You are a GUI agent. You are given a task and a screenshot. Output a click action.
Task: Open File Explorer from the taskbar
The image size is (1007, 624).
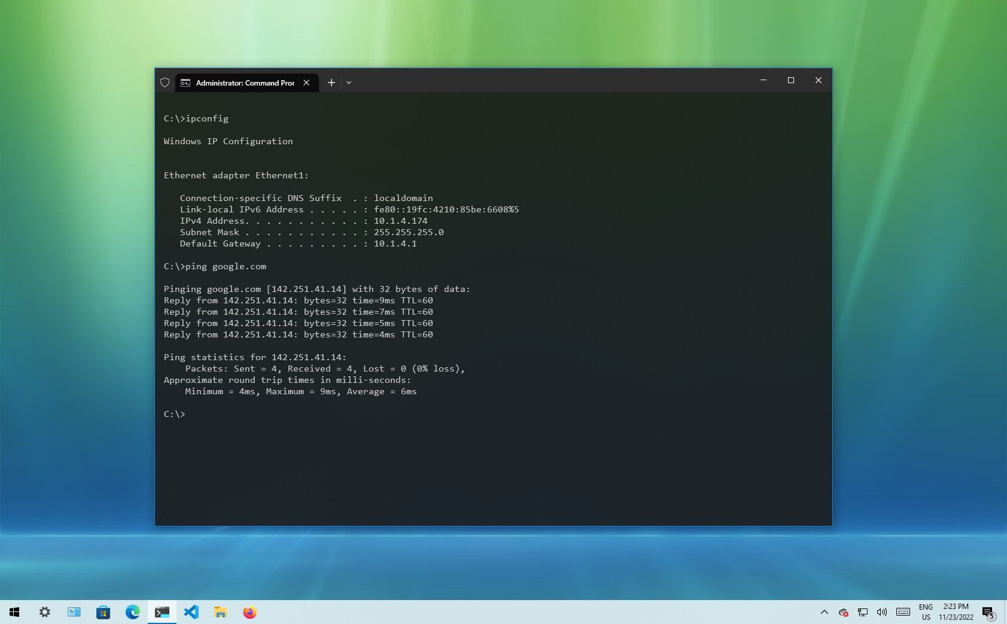tap(220, 612)
